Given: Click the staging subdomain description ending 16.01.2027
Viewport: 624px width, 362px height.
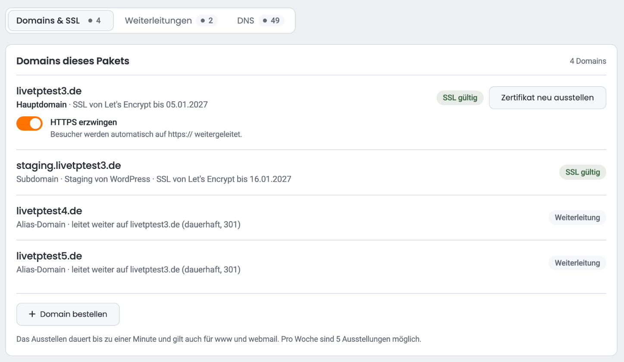Looking at the screenshot, I should click(154, 179).
